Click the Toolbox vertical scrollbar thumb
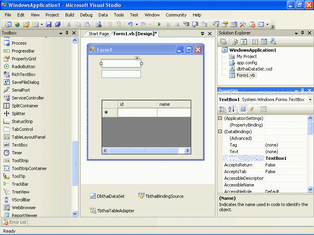This screenshot has height=235, width=314. pyautogui.click(x=75, y=163)
